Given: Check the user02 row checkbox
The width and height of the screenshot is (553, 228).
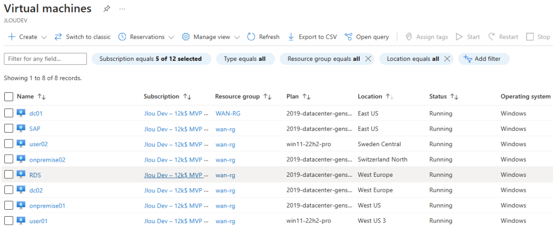Looking at the screenshot, I should [9, 144].
